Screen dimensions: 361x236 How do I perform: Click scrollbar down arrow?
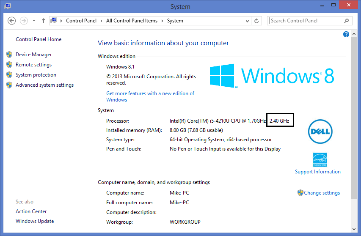(x=354, y=229)
